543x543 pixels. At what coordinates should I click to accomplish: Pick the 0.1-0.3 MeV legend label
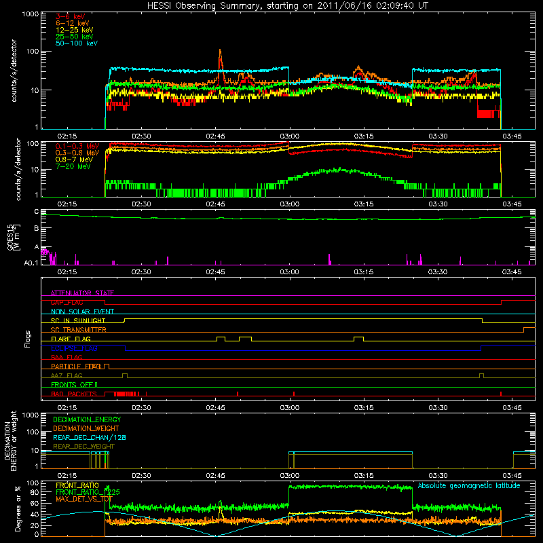pos(77,146)
